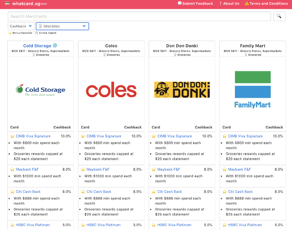Open Maybank F&F under Cold Storage
This screenshot has height=230, width=292.
click(x=27, y=169)
